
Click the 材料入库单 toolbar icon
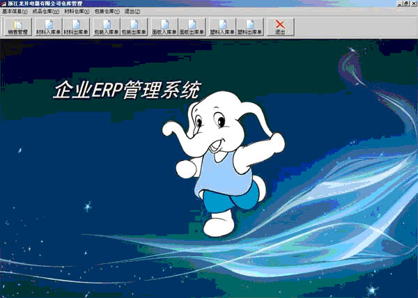point(48,27)
